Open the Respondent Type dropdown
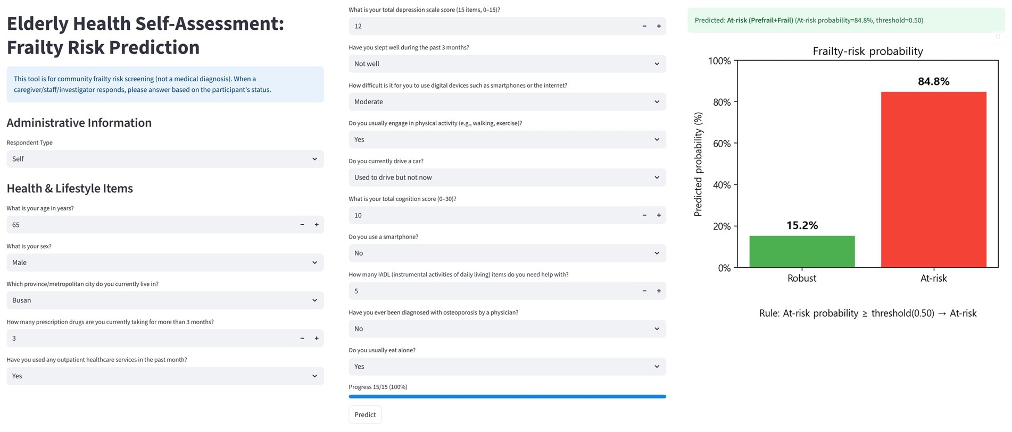The height and width of the screenshot is (432, 1012). point(165,159)
